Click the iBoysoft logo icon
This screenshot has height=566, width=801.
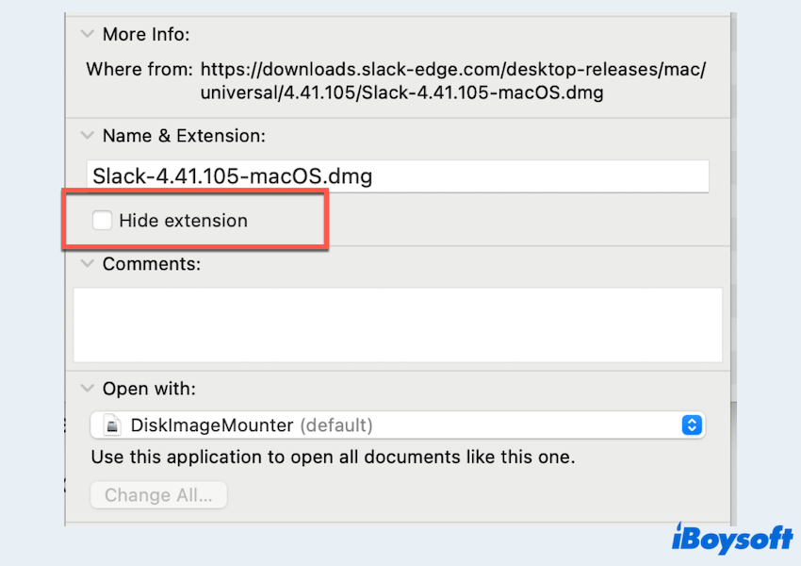pos(681,537)
